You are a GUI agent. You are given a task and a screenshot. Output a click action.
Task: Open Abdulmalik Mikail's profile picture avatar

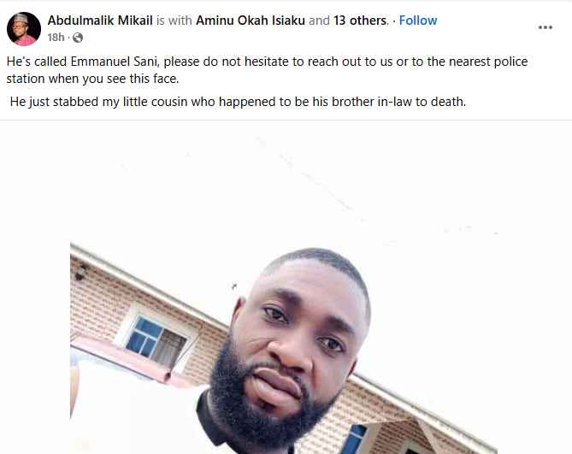24,29
